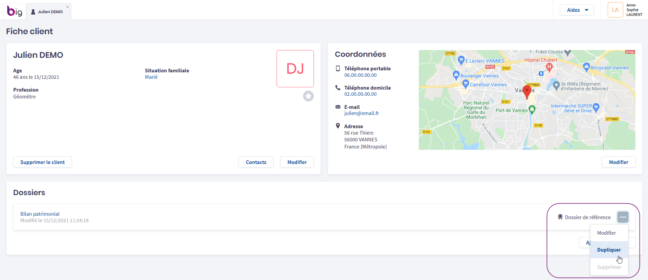Click the big logo in the header
The width and height of the screenshot is (648, 280).
pos(15,11)
